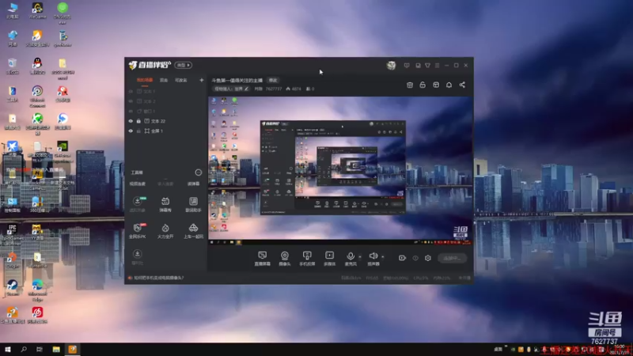The width and height of the screenshot is (633, 356).
Task: Open Task View on the taskbar
Action: pos(39,349)
